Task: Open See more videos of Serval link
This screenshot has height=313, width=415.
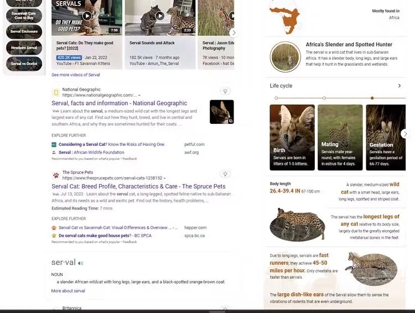Action: (x=76, y=75)
